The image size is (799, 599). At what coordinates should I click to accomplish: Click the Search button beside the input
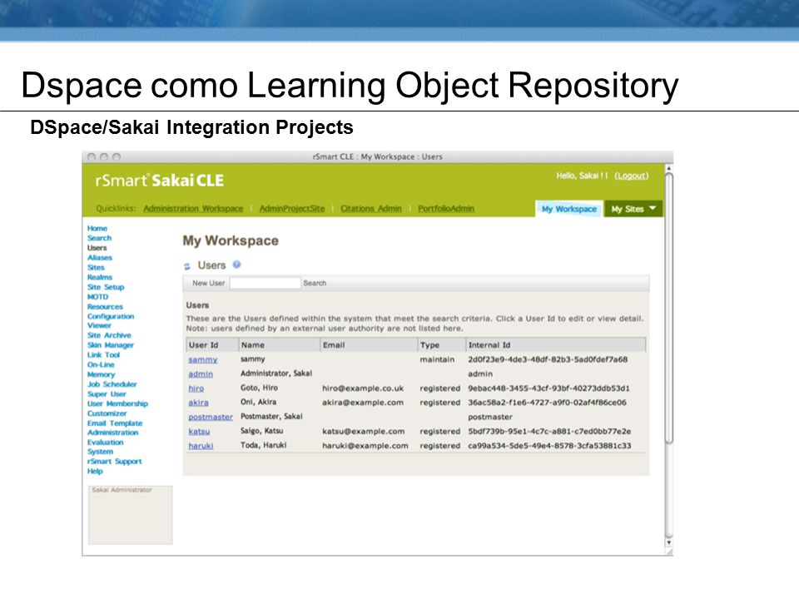coord(315,283)
